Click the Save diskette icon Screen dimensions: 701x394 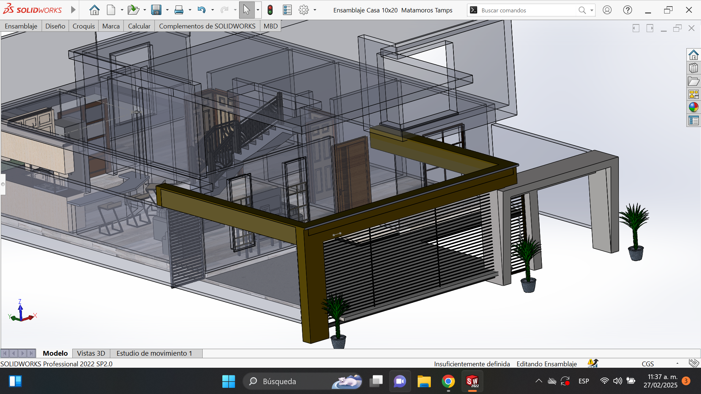click(156, 10)
